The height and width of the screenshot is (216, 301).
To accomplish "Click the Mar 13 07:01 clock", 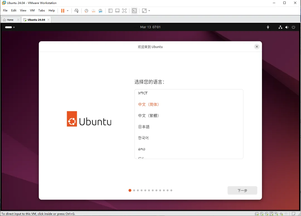I will [150, 27].
